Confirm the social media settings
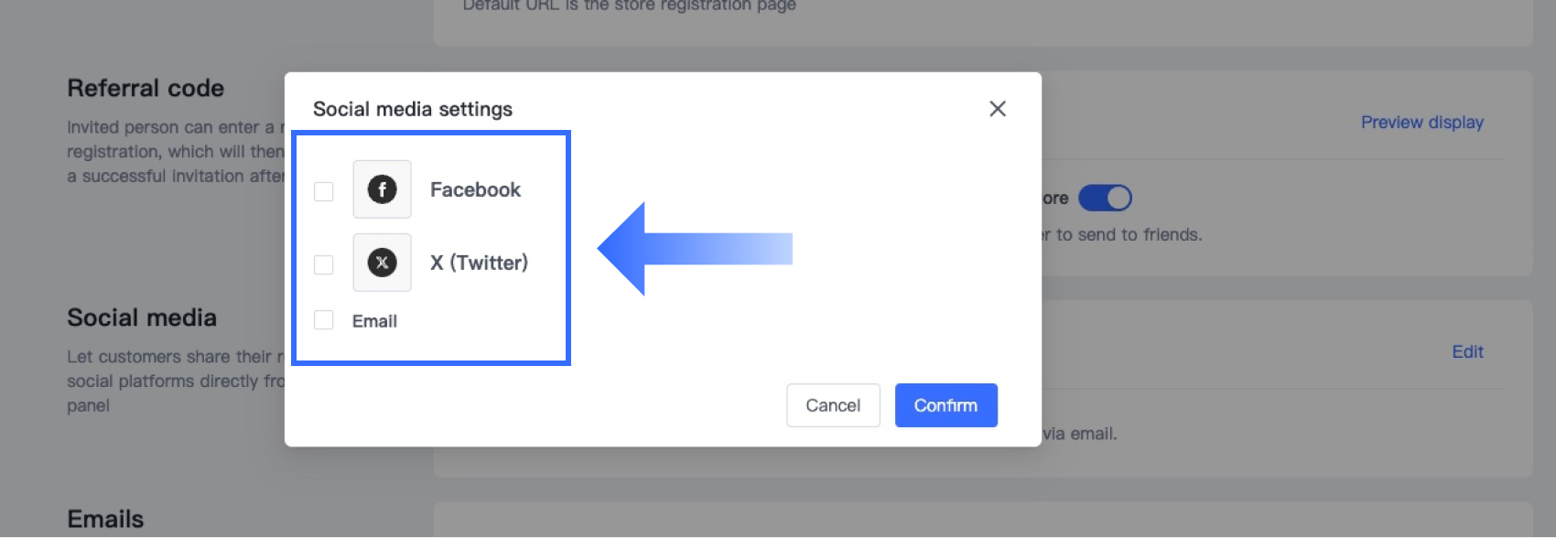 945,405
